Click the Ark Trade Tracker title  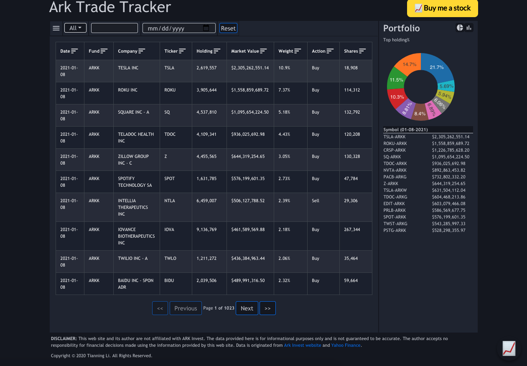point(110,7)
